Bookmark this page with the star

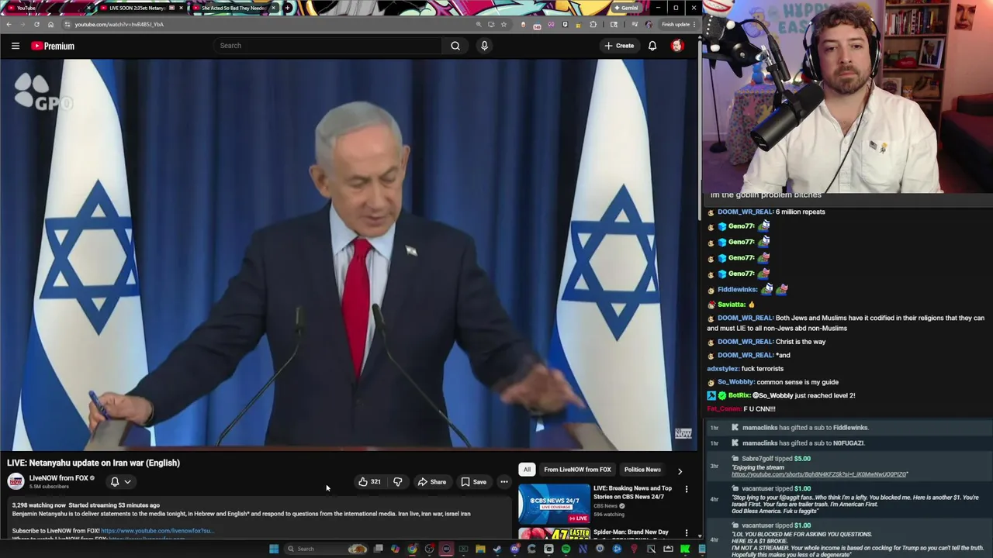tap(503, 24)
